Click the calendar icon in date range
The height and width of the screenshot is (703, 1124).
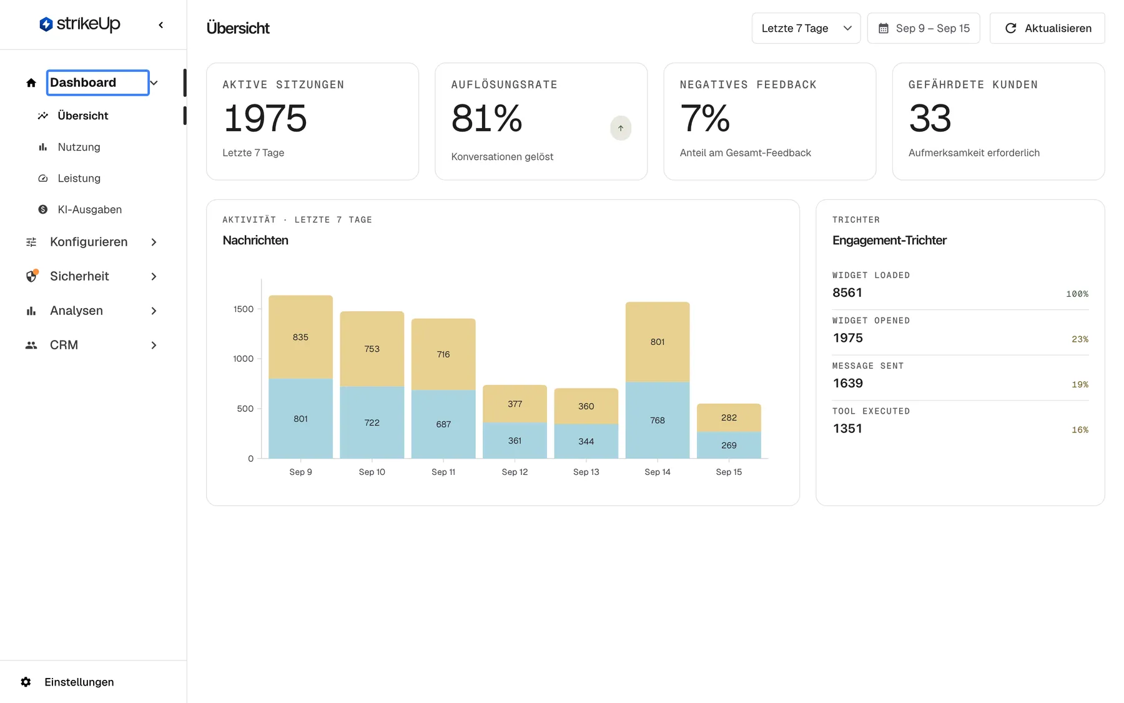tap(884, 28)
